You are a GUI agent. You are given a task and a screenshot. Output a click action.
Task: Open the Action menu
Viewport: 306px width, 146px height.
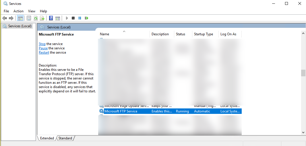coord(18,11)
